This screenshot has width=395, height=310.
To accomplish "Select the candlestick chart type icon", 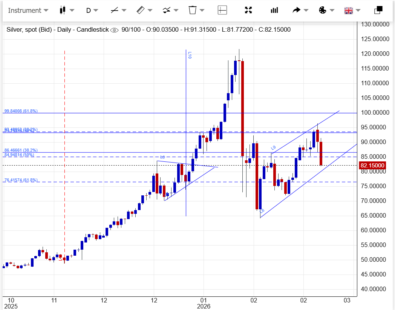I will 63,10.
